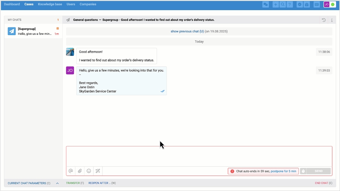Switch to the Companies tab

[88, 4]
